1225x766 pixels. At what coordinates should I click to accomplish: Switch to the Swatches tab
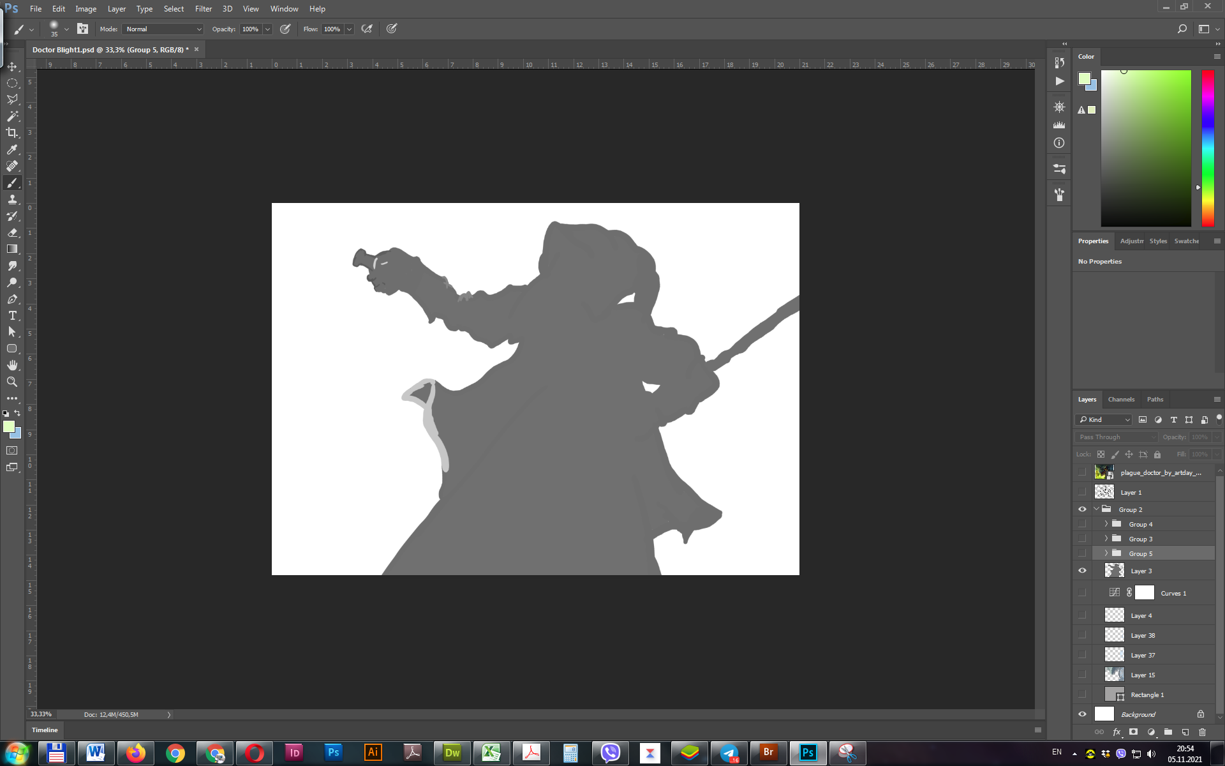click(x=1186, y=241)
